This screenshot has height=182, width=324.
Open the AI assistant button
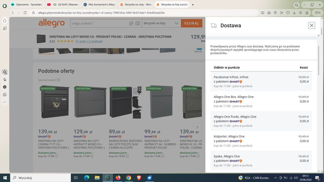point(318,13)
